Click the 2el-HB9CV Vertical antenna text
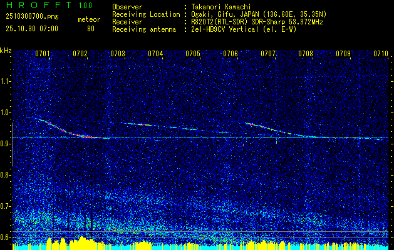Image resolution: width=394 pixels, height=250 pixels. pos(244,29)
